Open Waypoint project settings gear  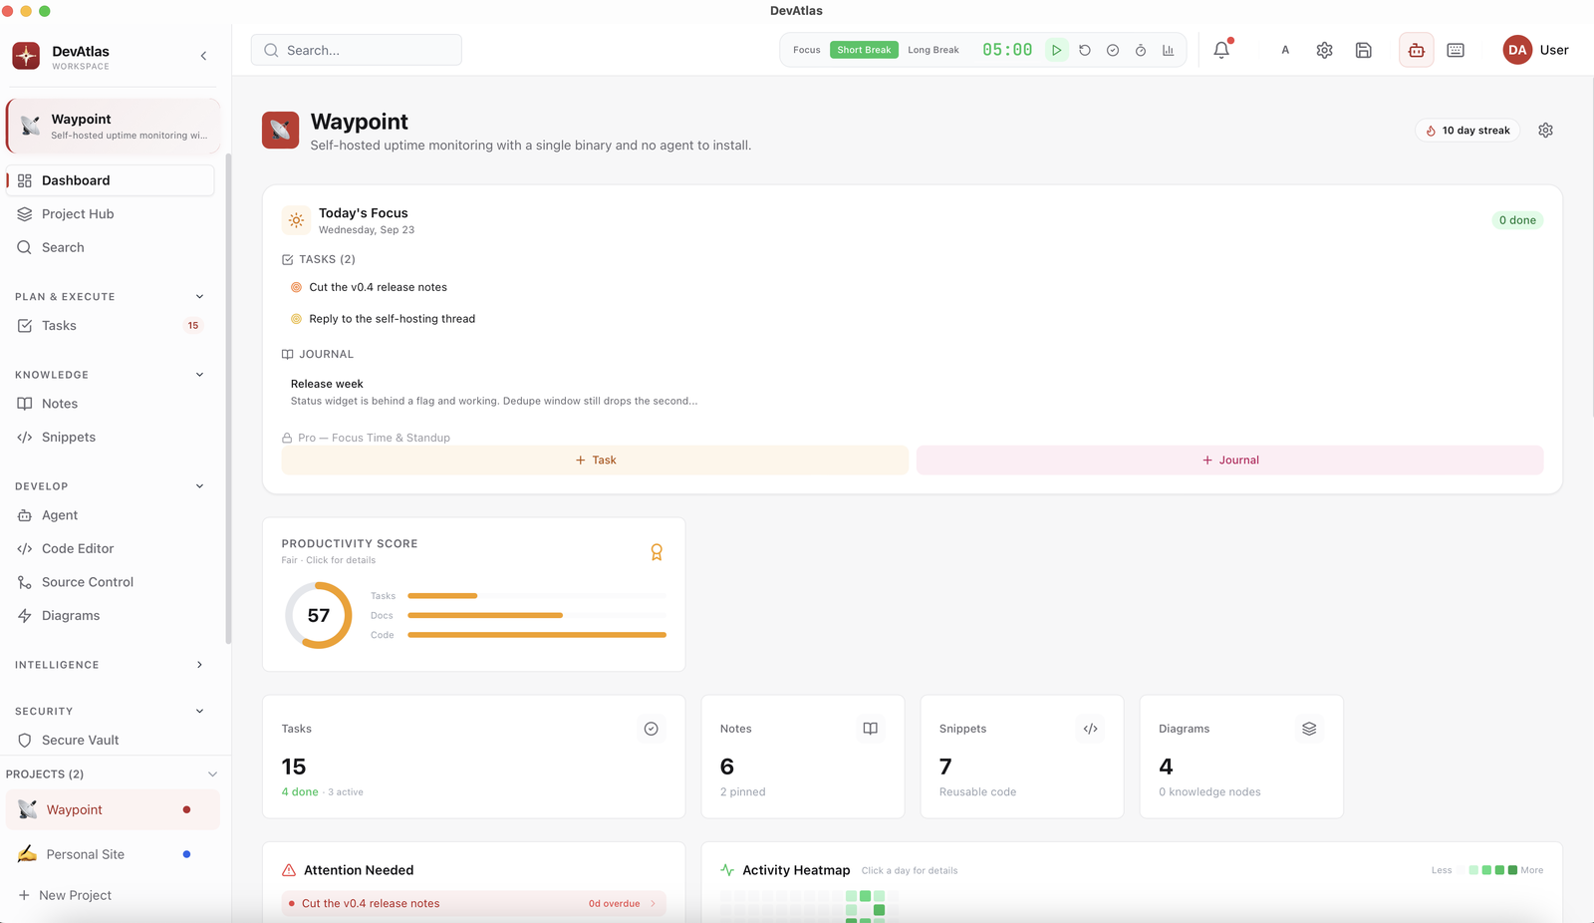tap(1545, 131)
